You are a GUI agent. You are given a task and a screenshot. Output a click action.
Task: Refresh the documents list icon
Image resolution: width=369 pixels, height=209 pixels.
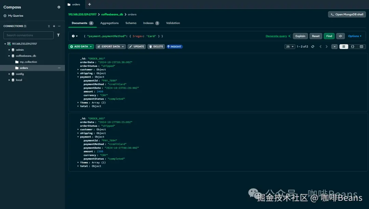[x=313, y=47]
